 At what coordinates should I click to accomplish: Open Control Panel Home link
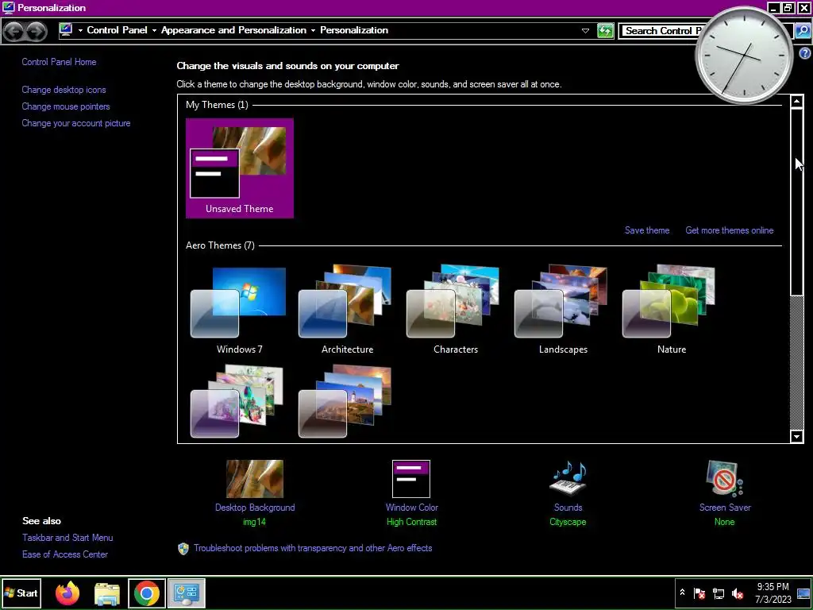pyautogui.click(x=59, y=62)
